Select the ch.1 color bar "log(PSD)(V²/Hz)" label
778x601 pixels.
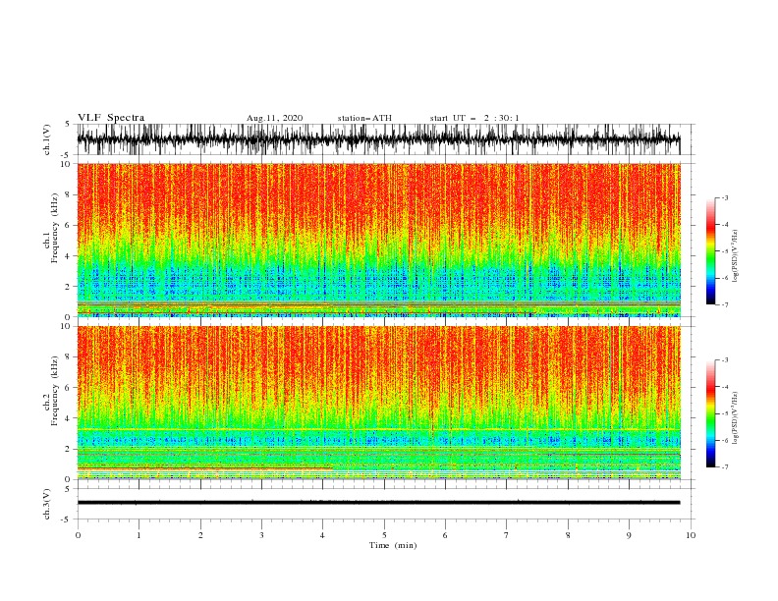[x=735, y=256]
